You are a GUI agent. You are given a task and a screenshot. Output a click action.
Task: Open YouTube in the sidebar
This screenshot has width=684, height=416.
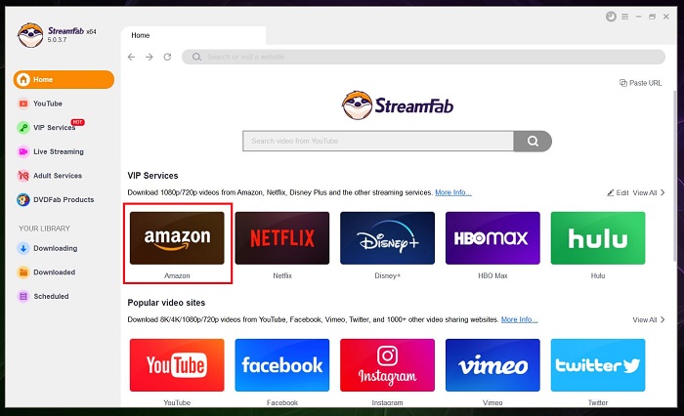(x=47, y=104)
